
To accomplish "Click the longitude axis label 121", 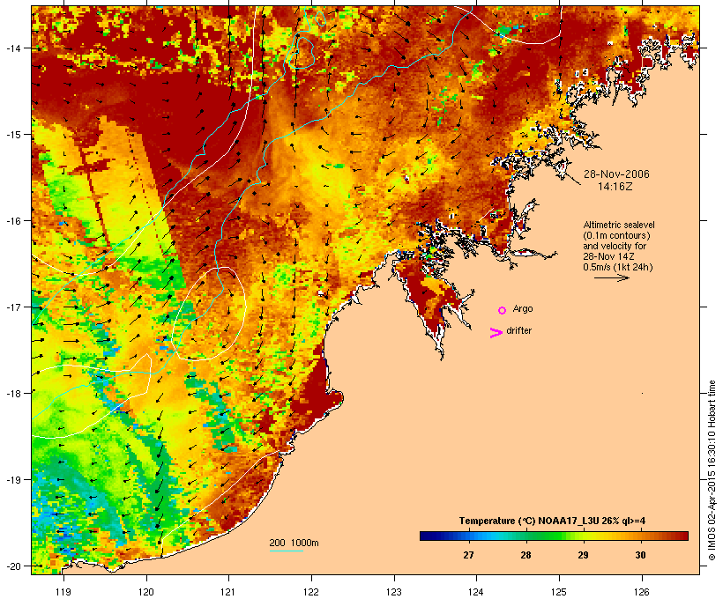I will click(x=228, y=592).
